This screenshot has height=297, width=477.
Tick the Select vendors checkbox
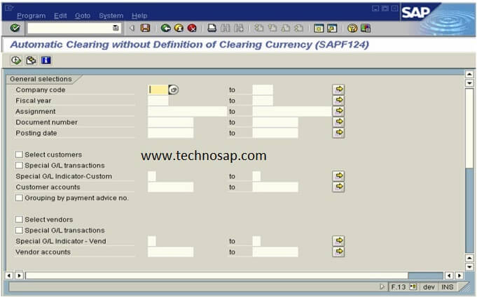pos(19,219)
